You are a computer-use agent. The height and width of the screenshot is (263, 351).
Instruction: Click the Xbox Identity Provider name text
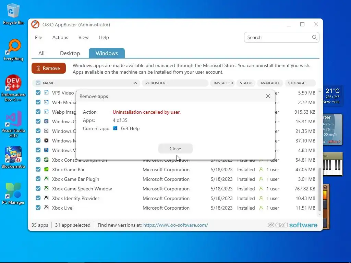(x=75, y=198)
